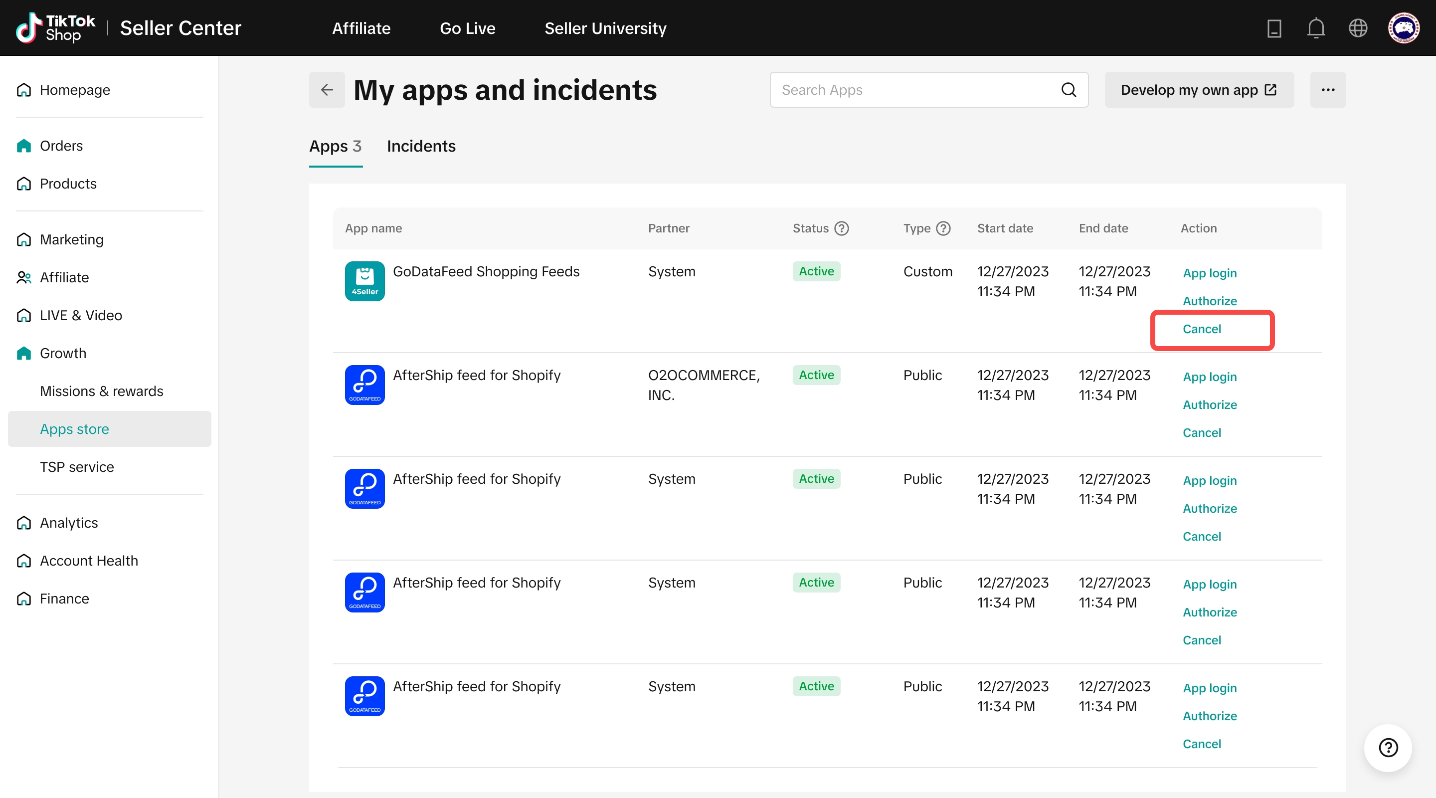Click into the Search Apps field

[x=914, y=90]
